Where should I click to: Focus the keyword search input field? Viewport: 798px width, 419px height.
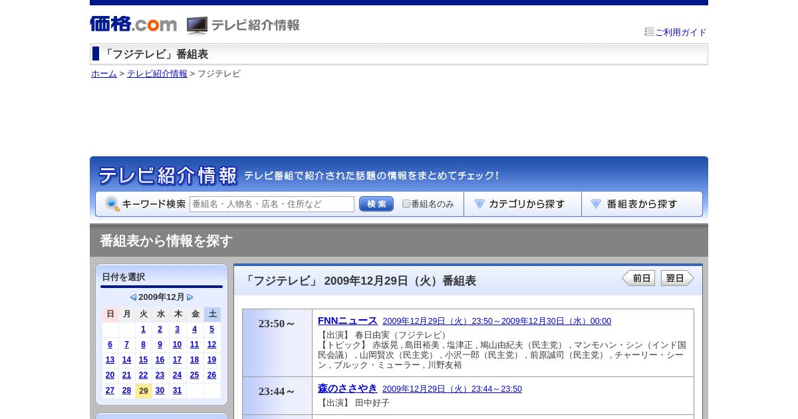click(x=272, y=204)
